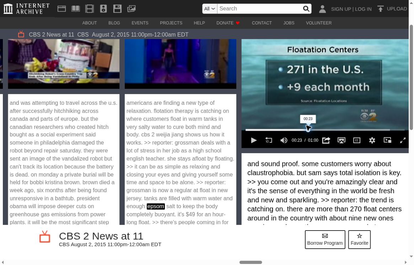Screen dimensions: 414x265
Task: Click the bottom scrollbar right arrow
Action: point(405,263)
